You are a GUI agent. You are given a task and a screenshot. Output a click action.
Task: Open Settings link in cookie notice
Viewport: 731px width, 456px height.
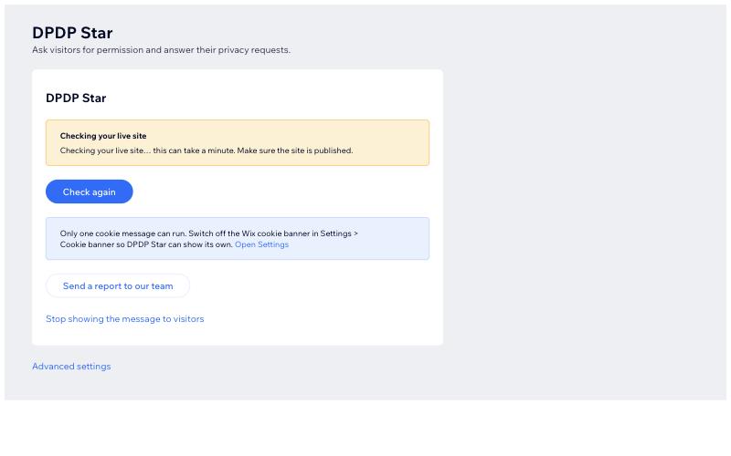click(x=261, y=244)
